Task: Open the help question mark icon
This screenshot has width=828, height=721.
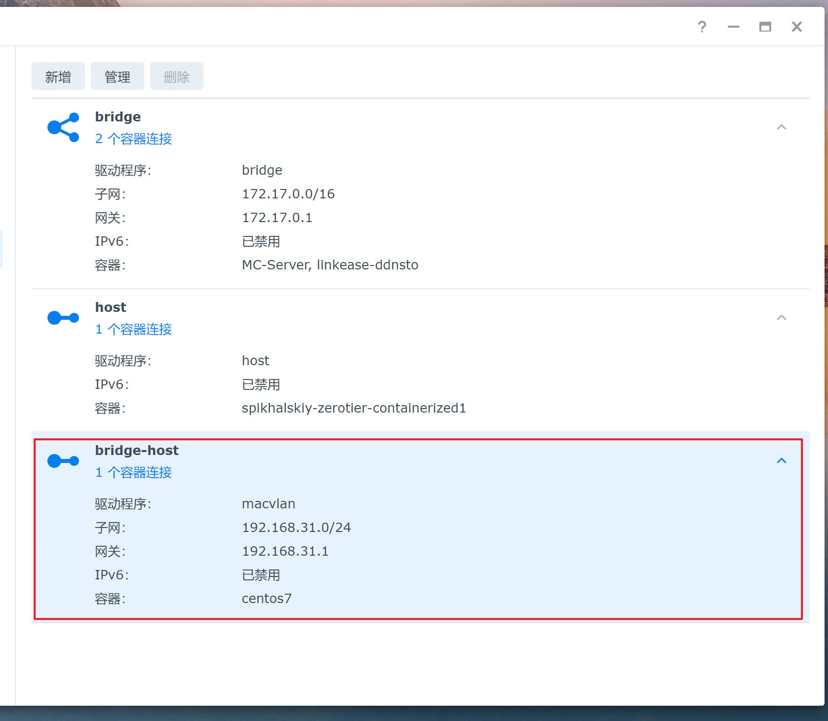Action: (x=702, y=27)
